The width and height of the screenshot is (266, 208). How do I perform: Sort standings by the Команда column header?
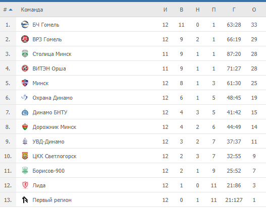[32, 10]
